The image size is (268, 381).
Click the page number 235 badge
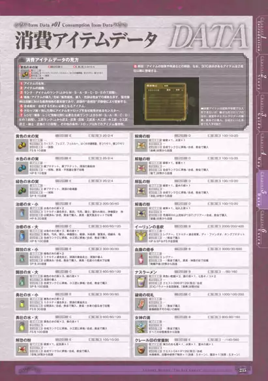tap(242, 370)
